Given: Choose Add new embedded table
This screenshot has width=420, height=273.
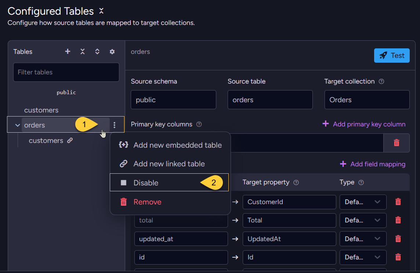Looking at the screenshot, I should (x=170, y=145).
